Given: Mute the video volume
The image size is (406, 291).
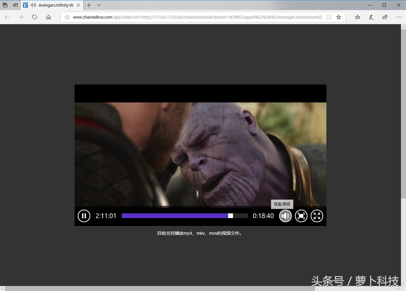Looking at the screenshot, I should point(285,216).
